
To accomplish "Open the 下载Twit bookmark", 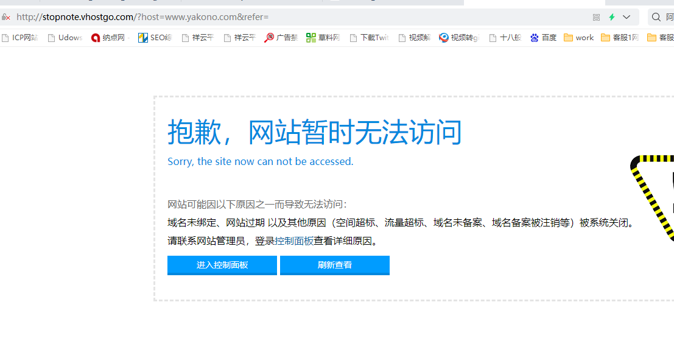I will (x=369, y=38).
